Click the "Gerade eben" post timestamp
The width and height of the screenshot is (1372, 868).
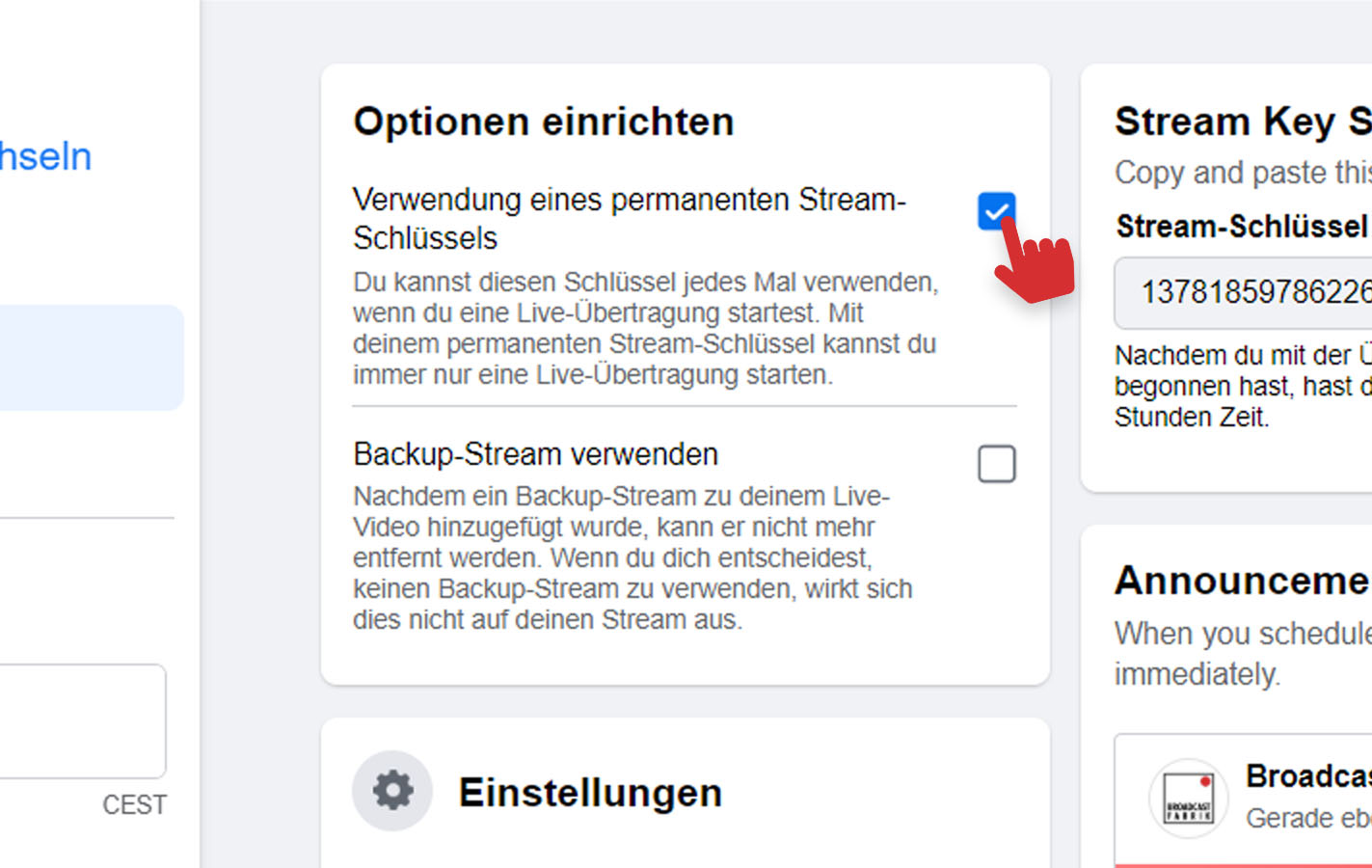[x=1306, y=818]
